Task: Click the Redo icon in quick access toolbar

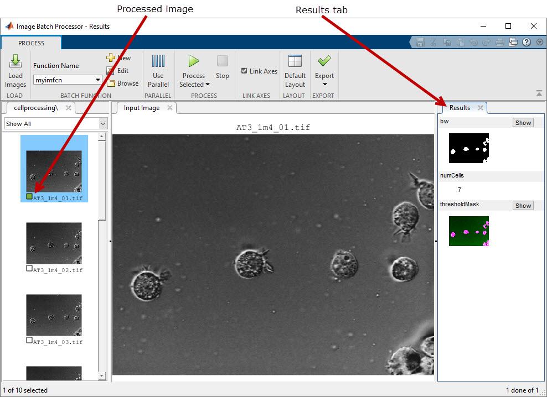Action: pyautogui.click(x=486, y=43)
